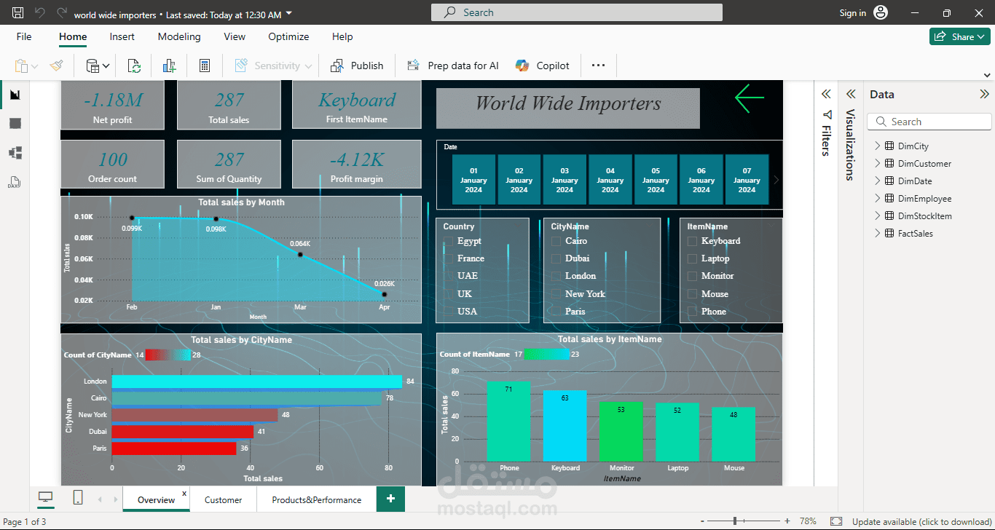Open the Customer page tab

(224, 499)
